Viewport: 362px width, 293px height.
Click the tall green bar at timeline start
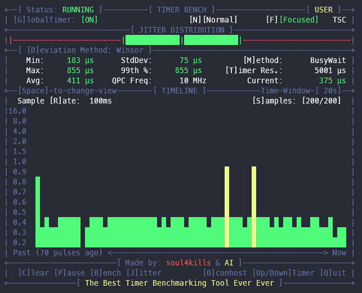(38, 212)
